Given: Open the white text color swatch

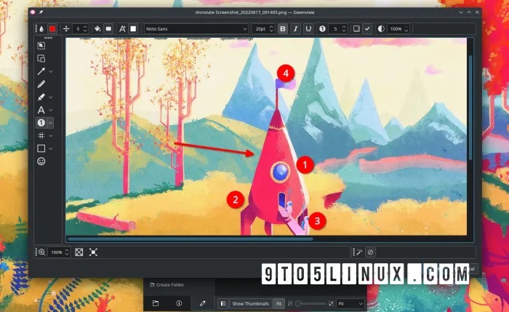Looking at the screenshot, I should 133,29.
